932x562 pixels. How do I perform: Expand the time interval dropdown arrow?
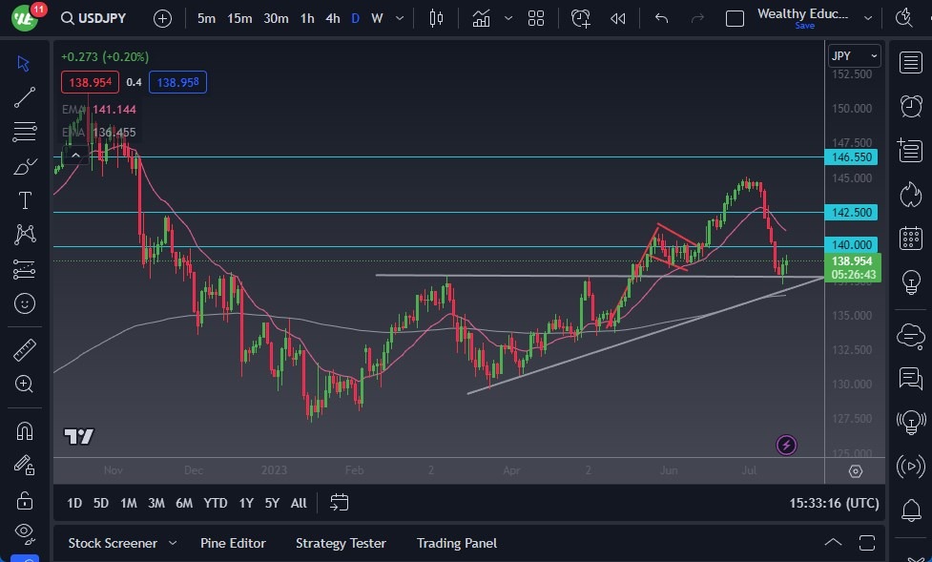coord(400,18)
